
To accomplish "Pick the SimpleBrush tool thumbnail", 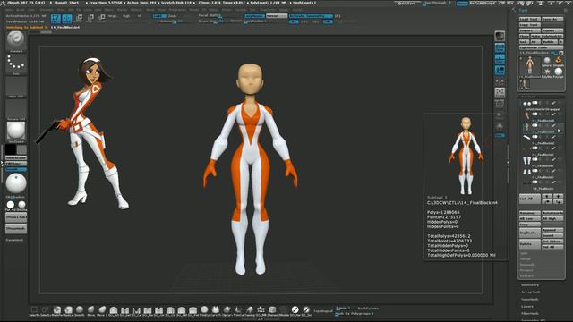I will (x=558, y=61).
